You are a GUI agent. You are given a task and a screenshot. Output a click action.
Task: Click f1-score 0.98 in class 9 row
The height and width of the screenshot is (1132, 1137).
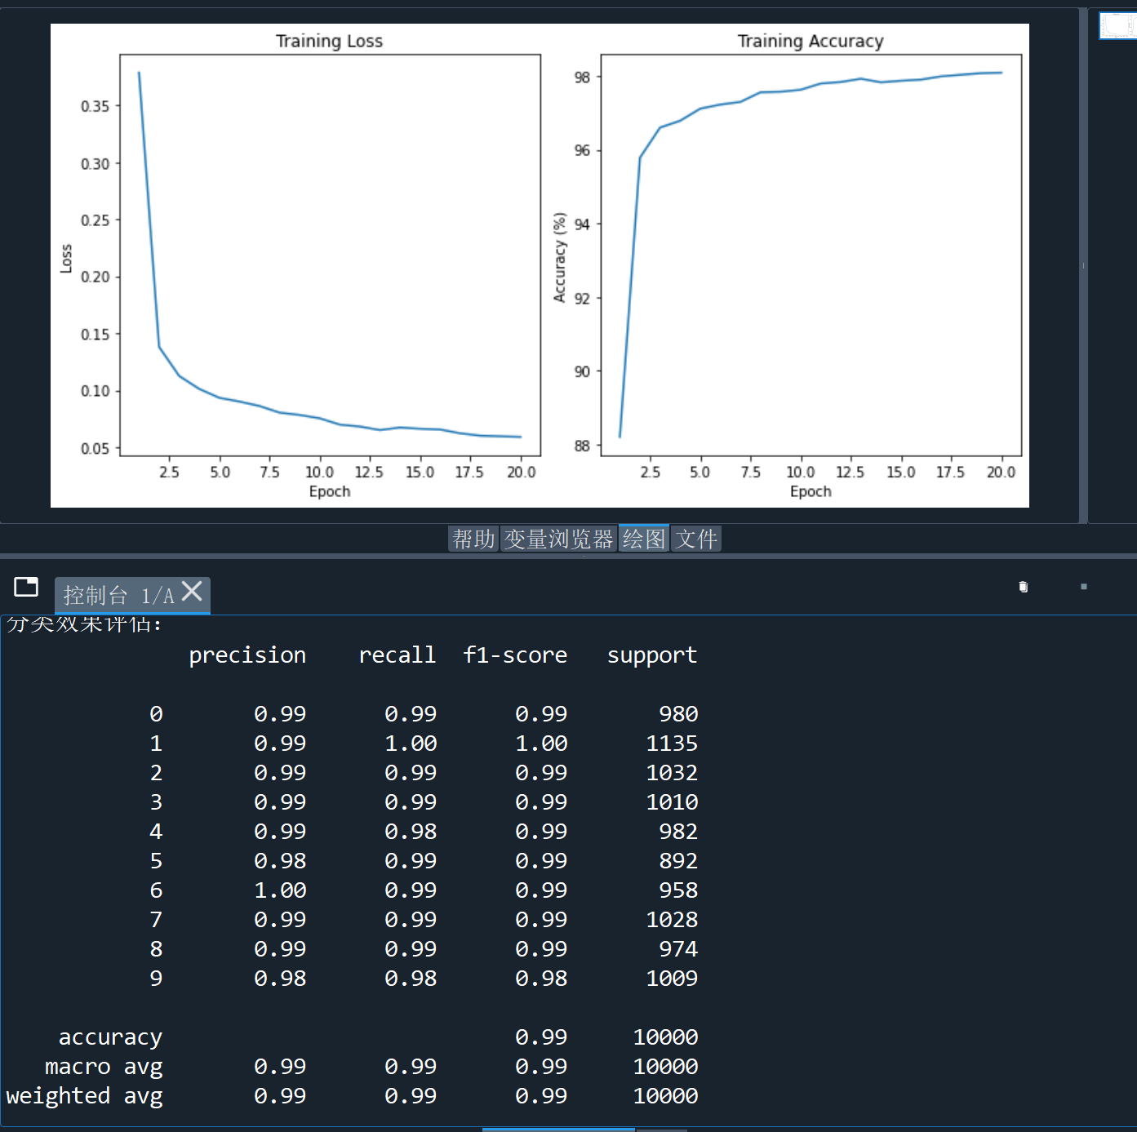click(x=541, y=979)
